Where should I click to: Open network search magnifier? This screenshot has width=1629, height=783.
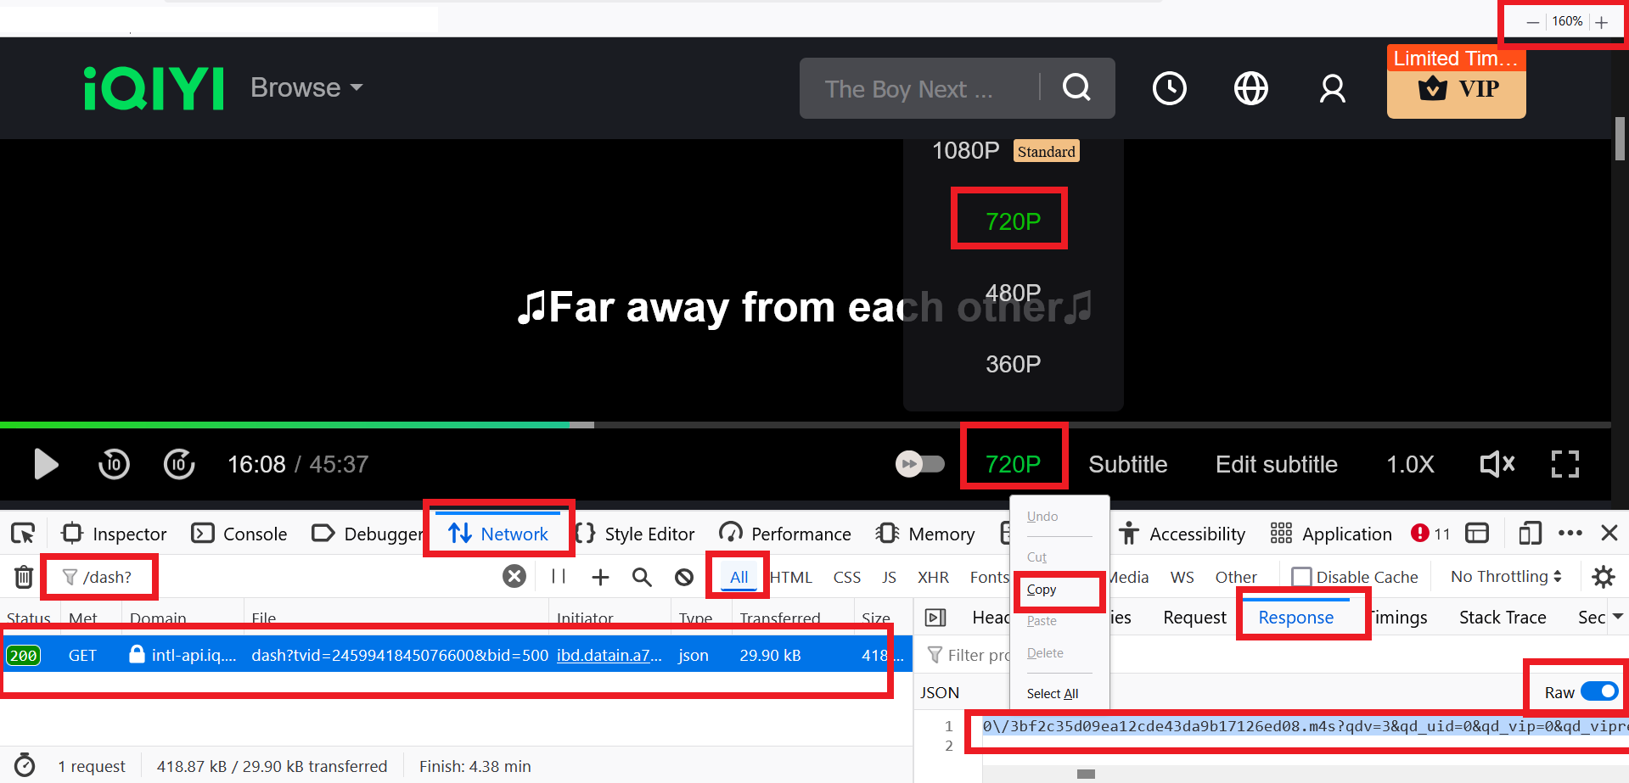[x=642, y=577]
